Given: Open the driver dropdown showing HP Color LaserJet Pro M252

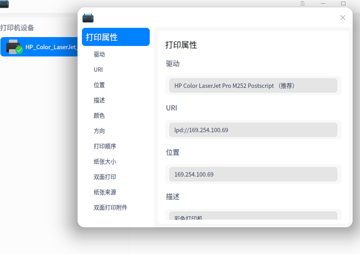Looking at the screenshot, I should (x=253, y=85).
